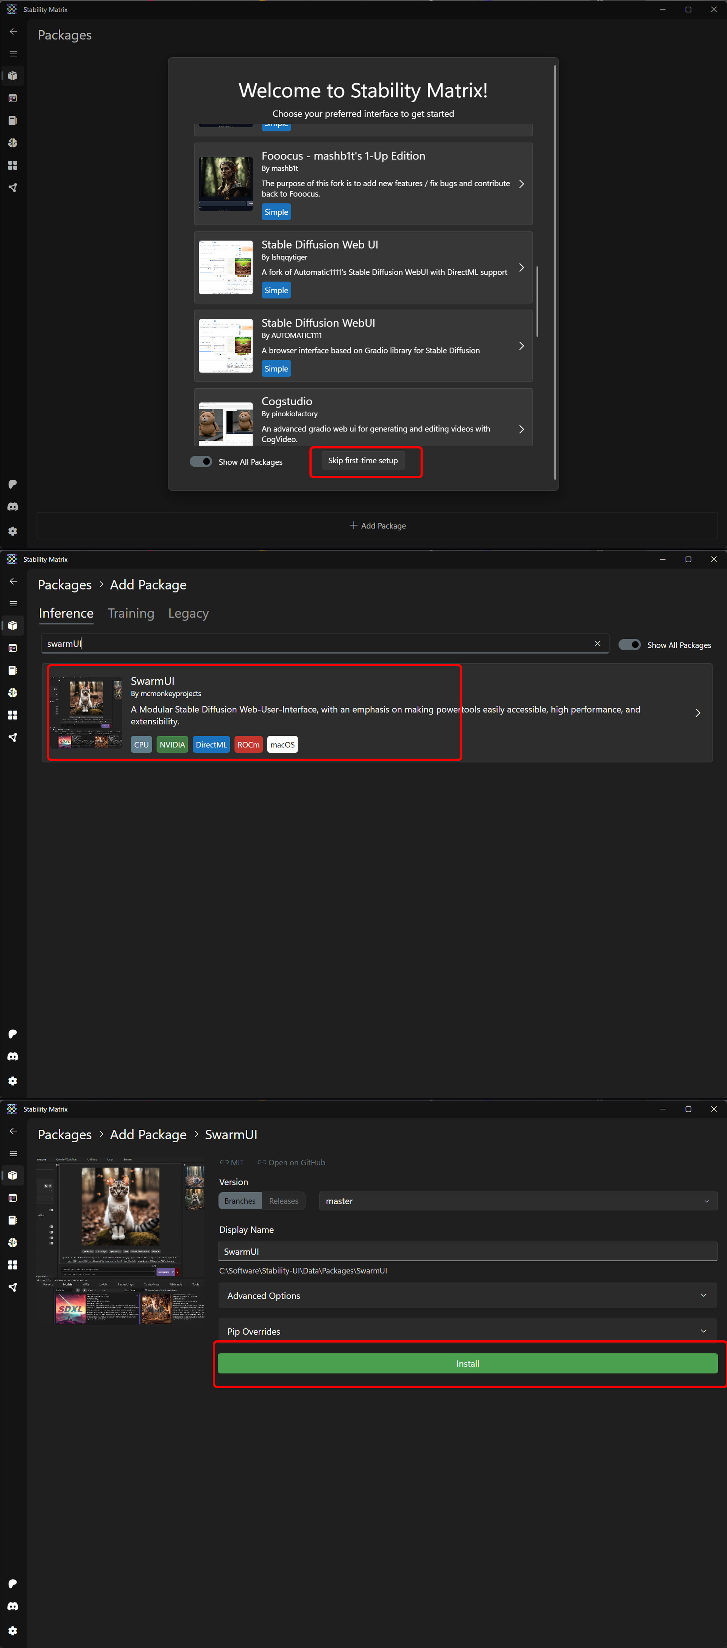
Task: Click the Patreon icon in the Welcome window sidebar
Action: pyautogui.click(x=13, y=484)
